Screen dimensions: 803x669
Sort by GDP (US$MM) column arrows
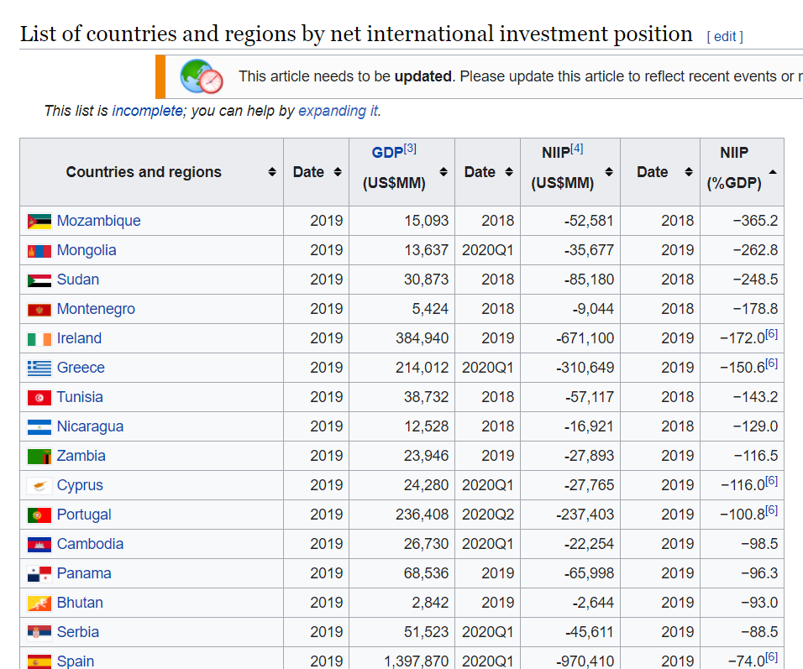[443, 172]
